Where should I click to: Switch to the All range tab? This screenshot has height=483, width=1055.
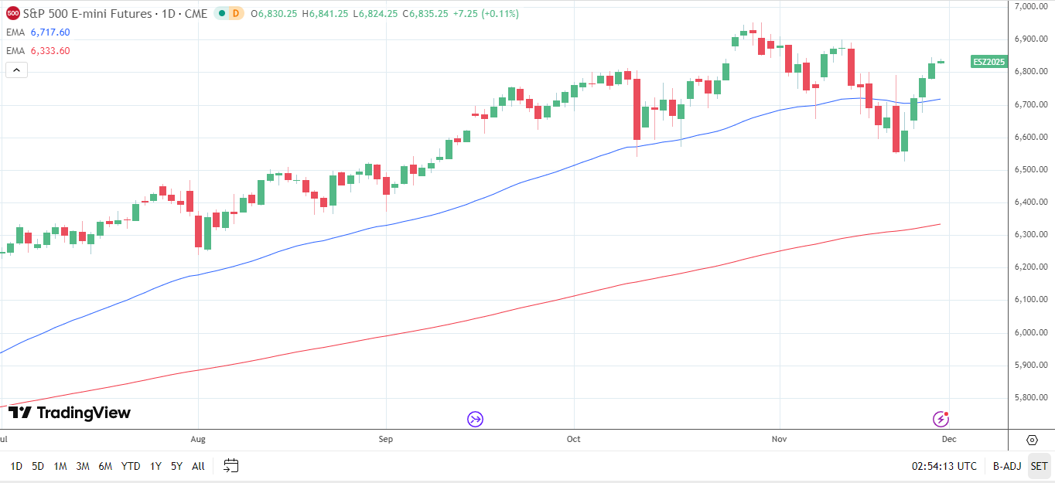(x=197, y=466)
